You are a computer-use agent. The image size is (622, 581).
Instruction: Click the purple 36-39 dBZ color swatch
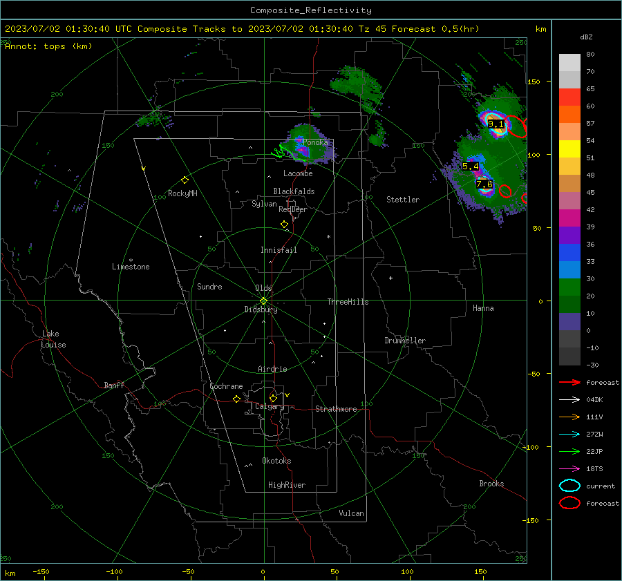point(569,235)
